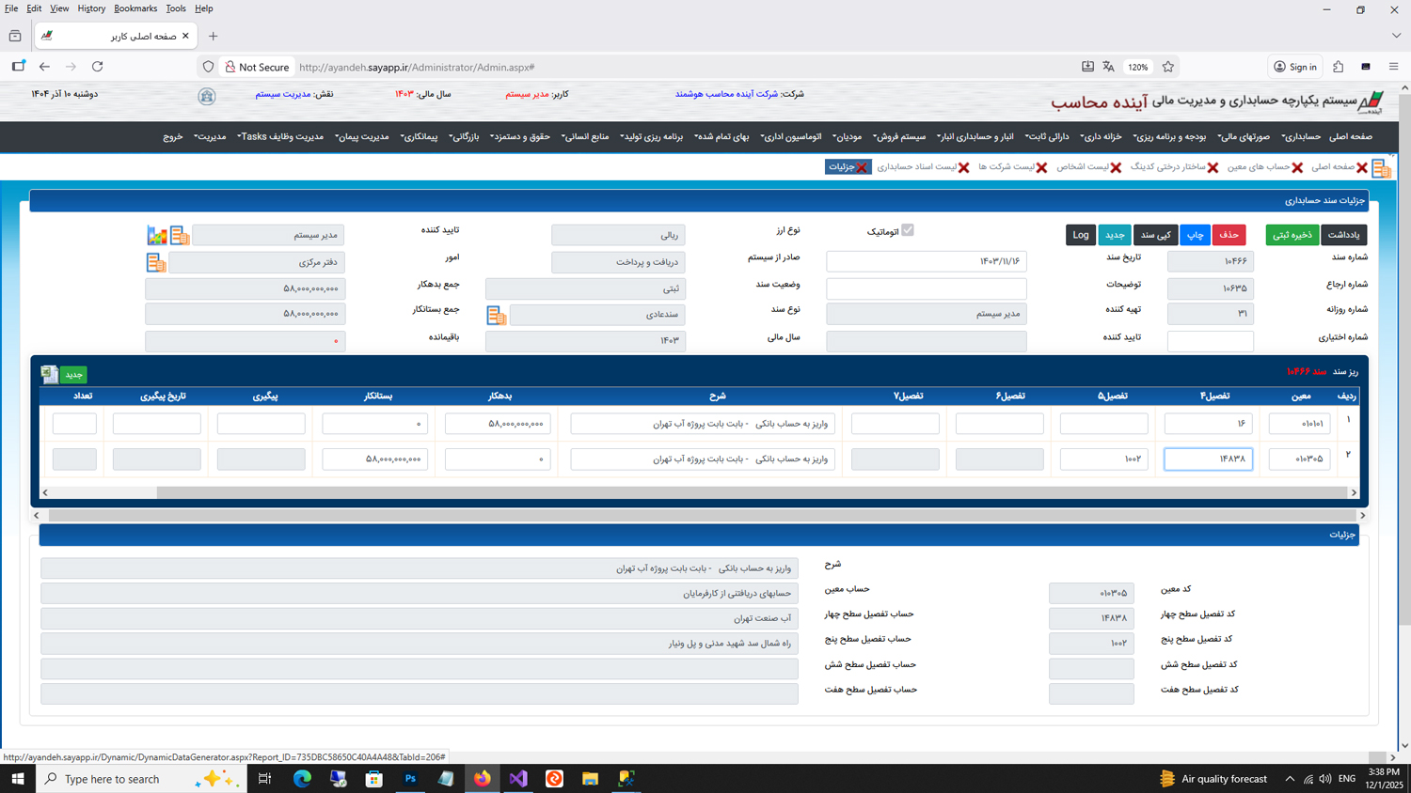This screenshot has width=1411, height=793.
Task: Click the green ذخیره ثبتی save button
Action: click(x=1292, y=235)
